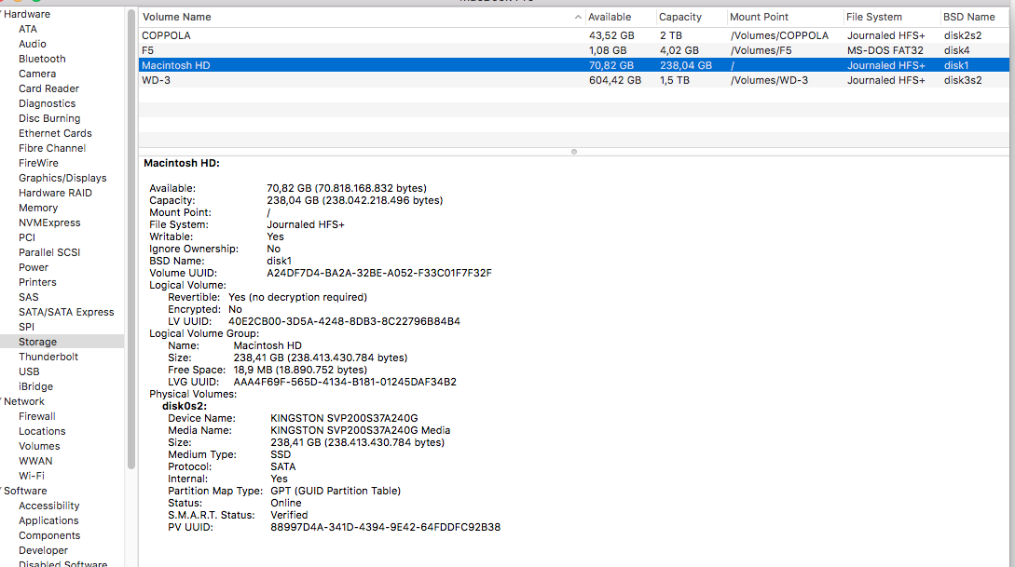Open Components under Software

pos(49,535)
